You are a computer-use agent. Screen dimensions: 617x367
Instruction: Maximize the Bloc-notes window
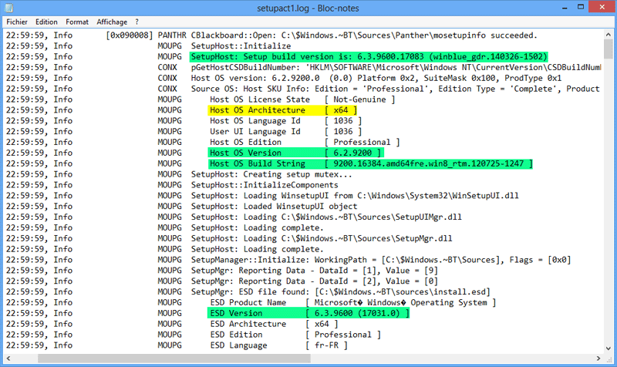[x=565, y=7]
